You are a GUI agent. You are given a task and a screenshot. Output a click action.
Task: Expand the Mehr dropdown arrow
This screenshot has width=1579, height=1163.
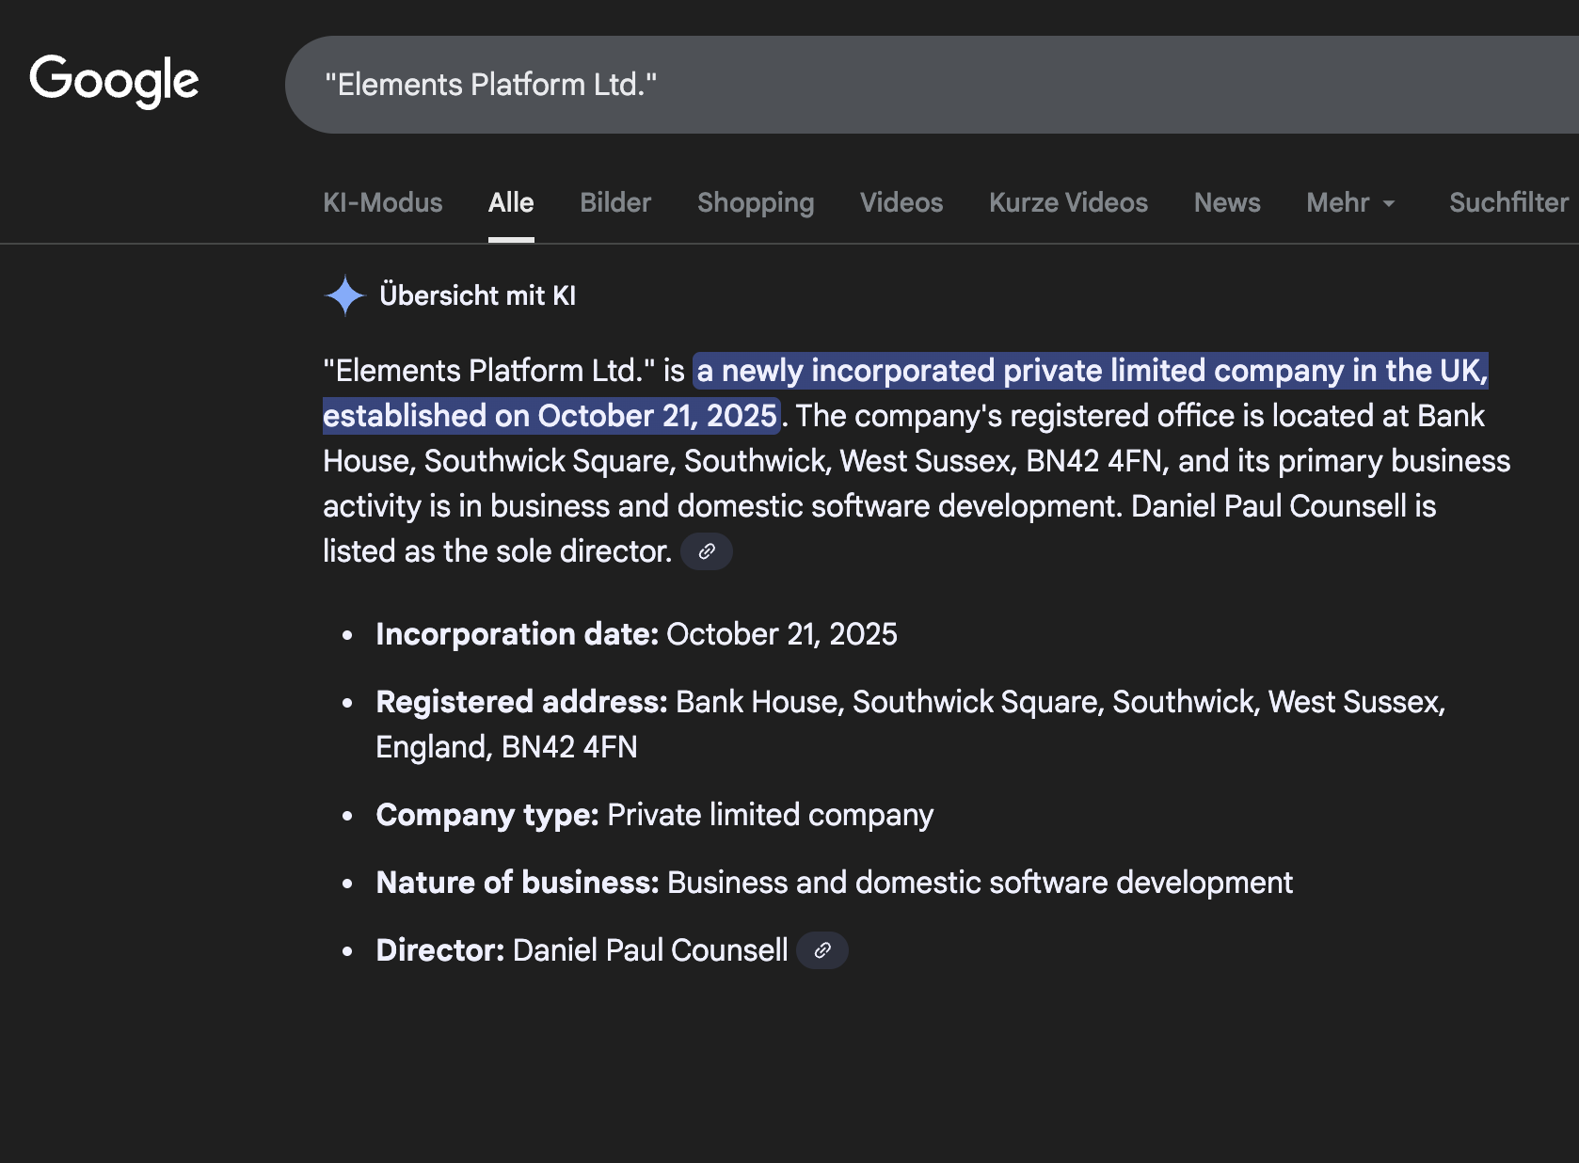(1389, 203)
